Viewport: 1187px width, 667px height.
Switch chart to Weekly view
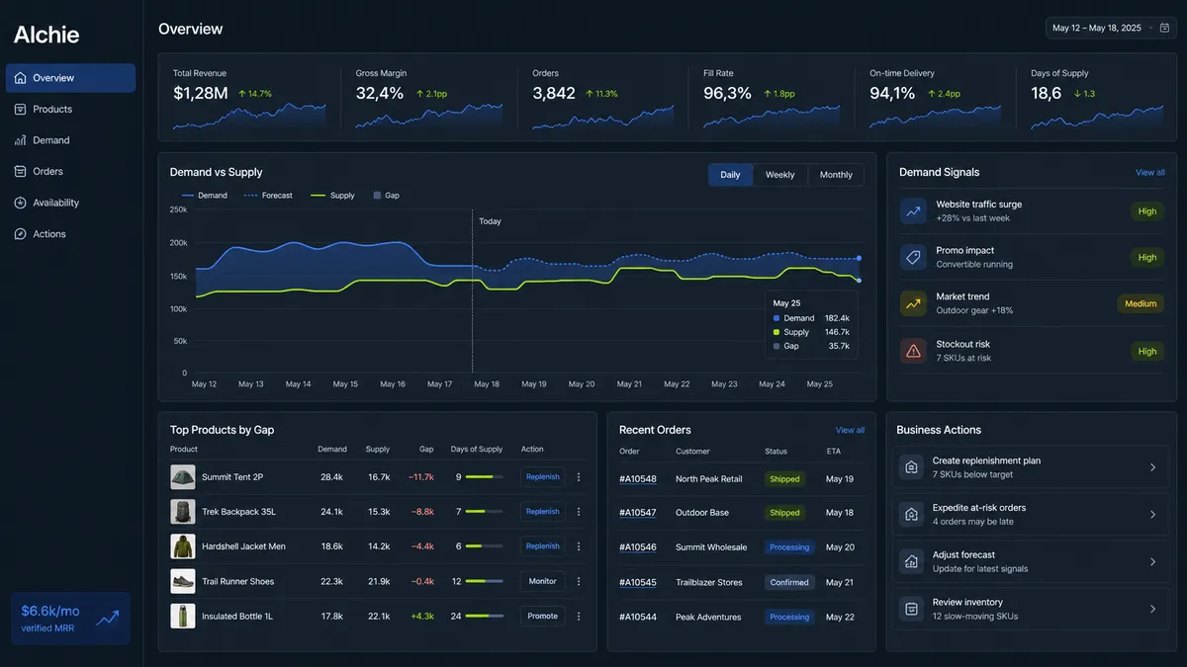(780, 175)
